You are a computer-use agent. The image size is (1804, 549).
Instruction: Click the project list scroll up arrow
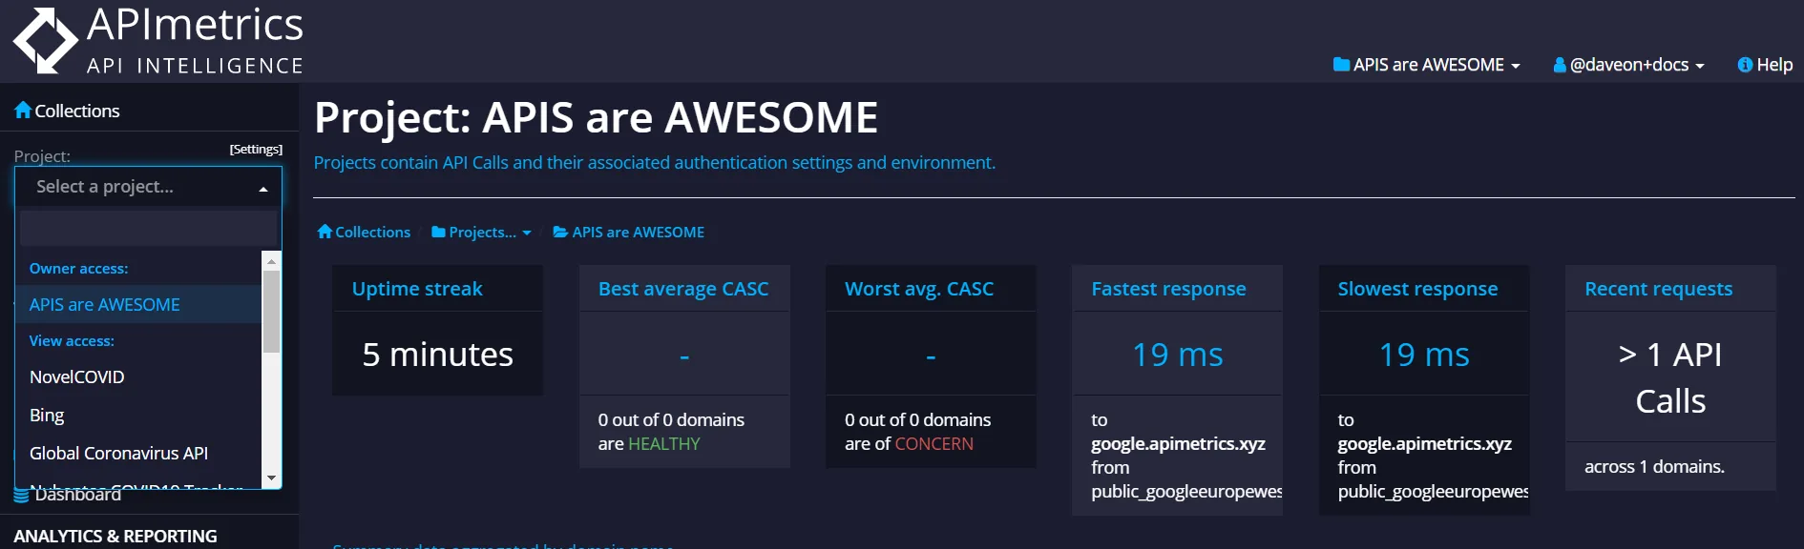pos(271,260)
